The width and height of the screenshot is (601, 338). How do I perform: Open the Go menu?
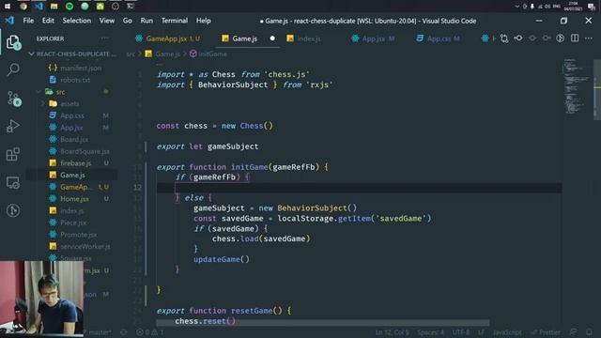[128, 21]
